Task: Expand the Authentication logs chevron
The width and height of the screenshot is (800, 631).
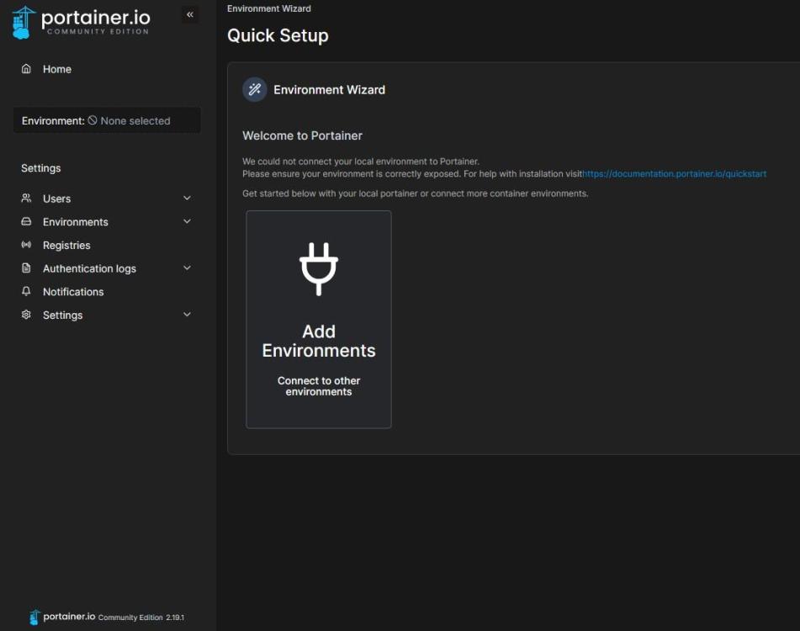Action: pos(187,268)
